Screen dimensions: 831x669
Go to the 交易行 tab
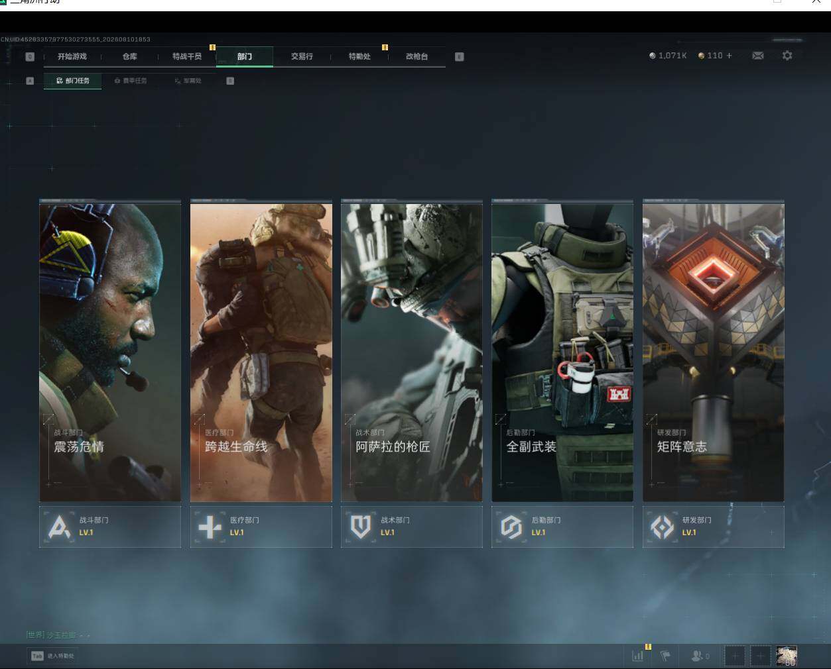(x=302, y=56)
